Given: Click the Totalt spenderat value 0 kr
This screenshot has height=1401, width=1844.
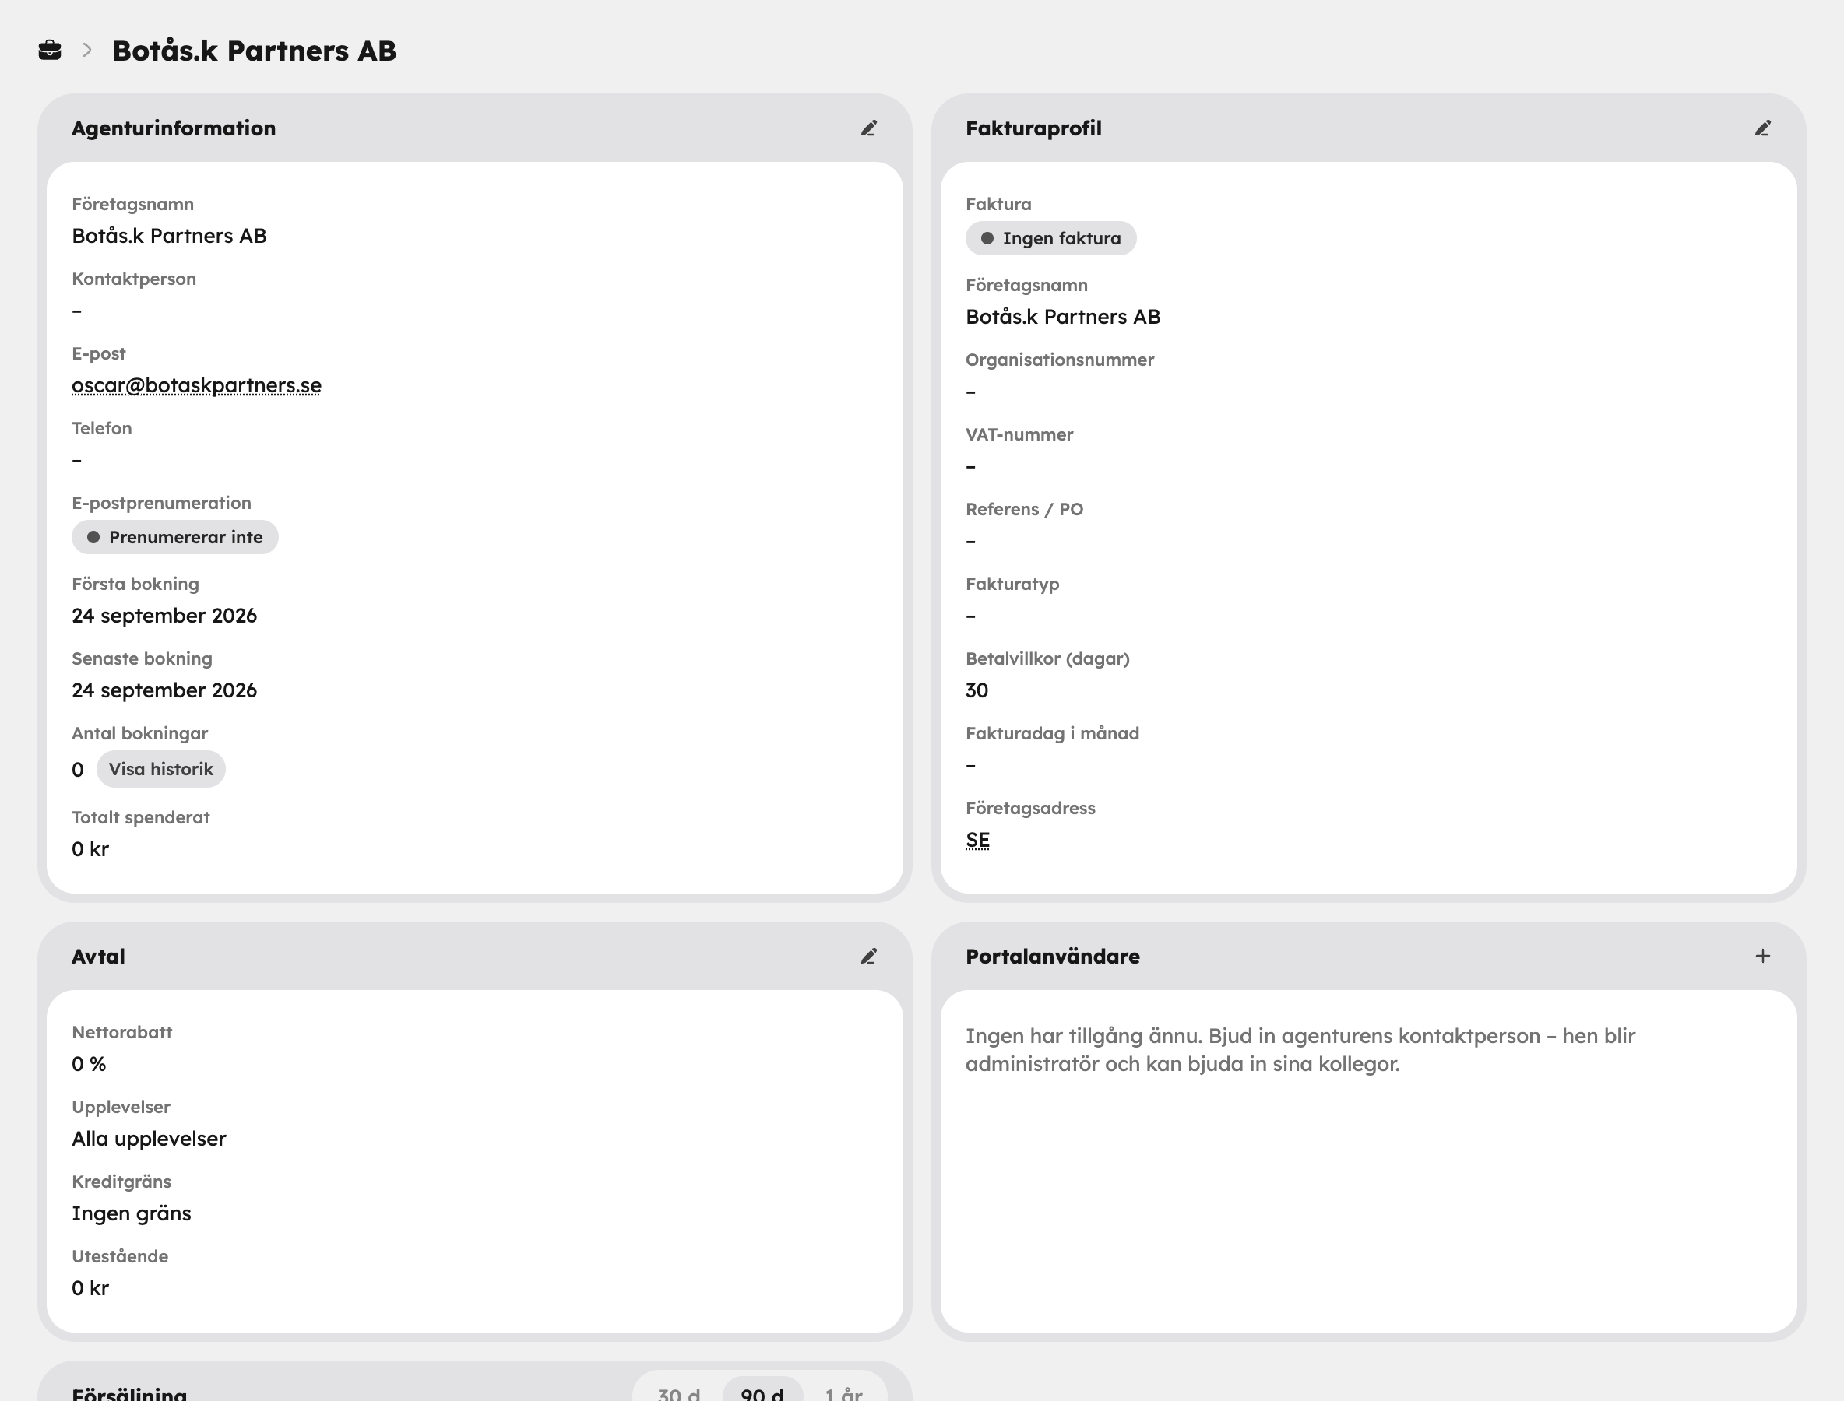Looking at the screenshot, I should pos(90,849).
